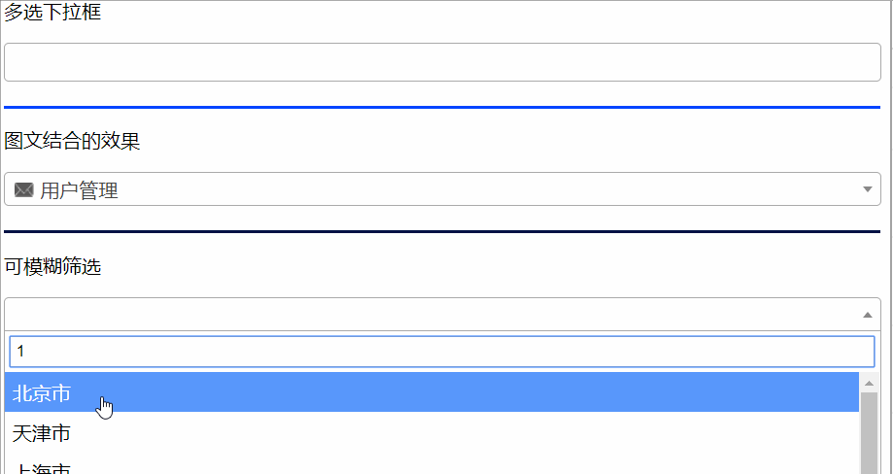Focus the filter search field containing 1

pos(442,352)
